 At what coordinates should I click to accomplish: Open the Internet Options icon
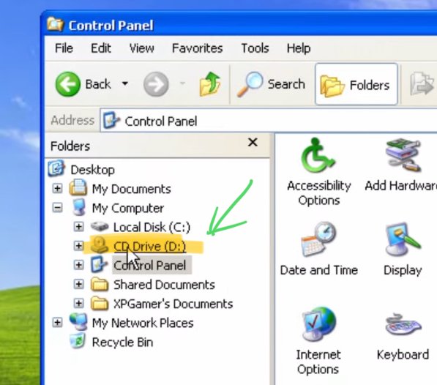click(x=318, y=324)
